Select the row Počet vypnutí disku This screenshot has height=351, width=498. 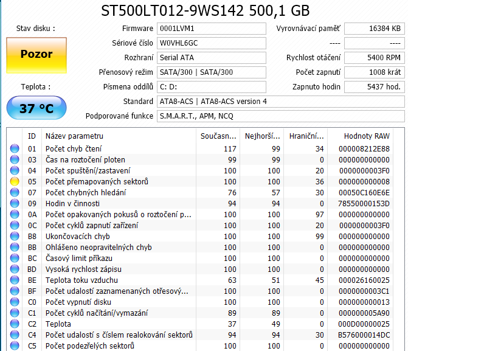point(201,302)
